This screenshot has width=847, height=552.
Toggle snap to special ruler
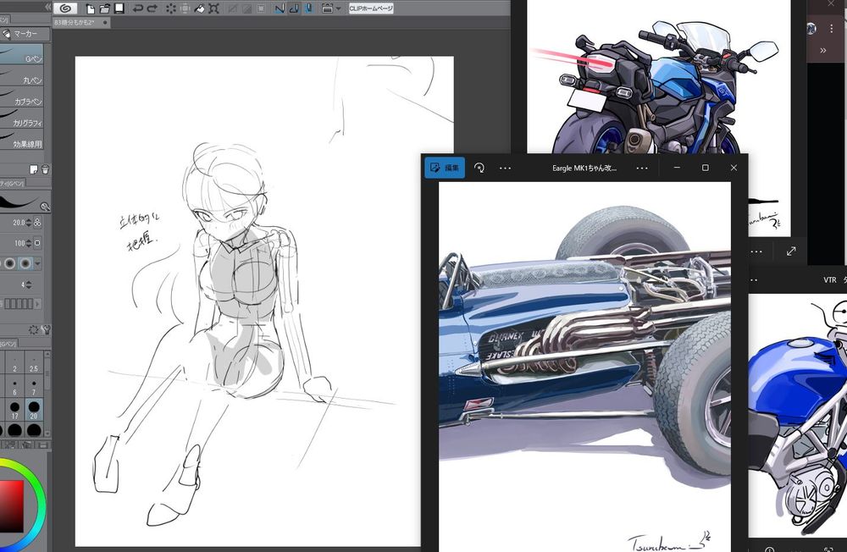coord(294,8)
